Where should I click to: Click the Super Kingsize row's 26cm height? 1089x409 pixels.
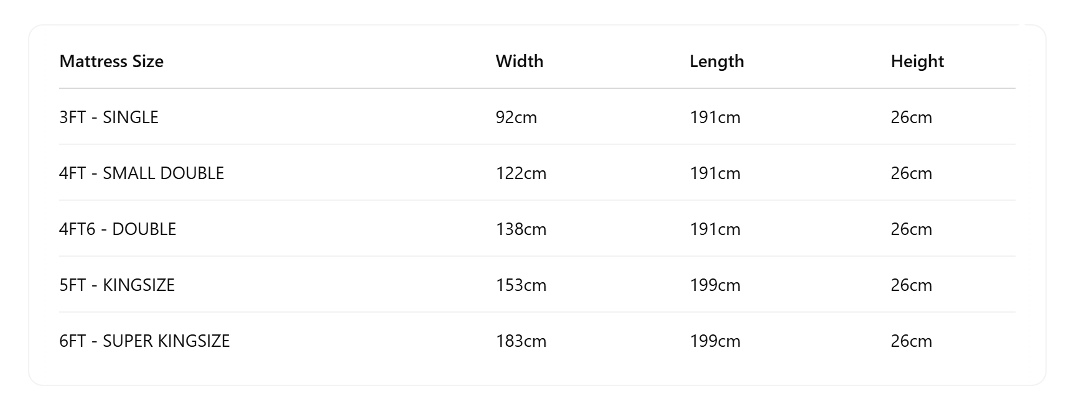point(912,341)
